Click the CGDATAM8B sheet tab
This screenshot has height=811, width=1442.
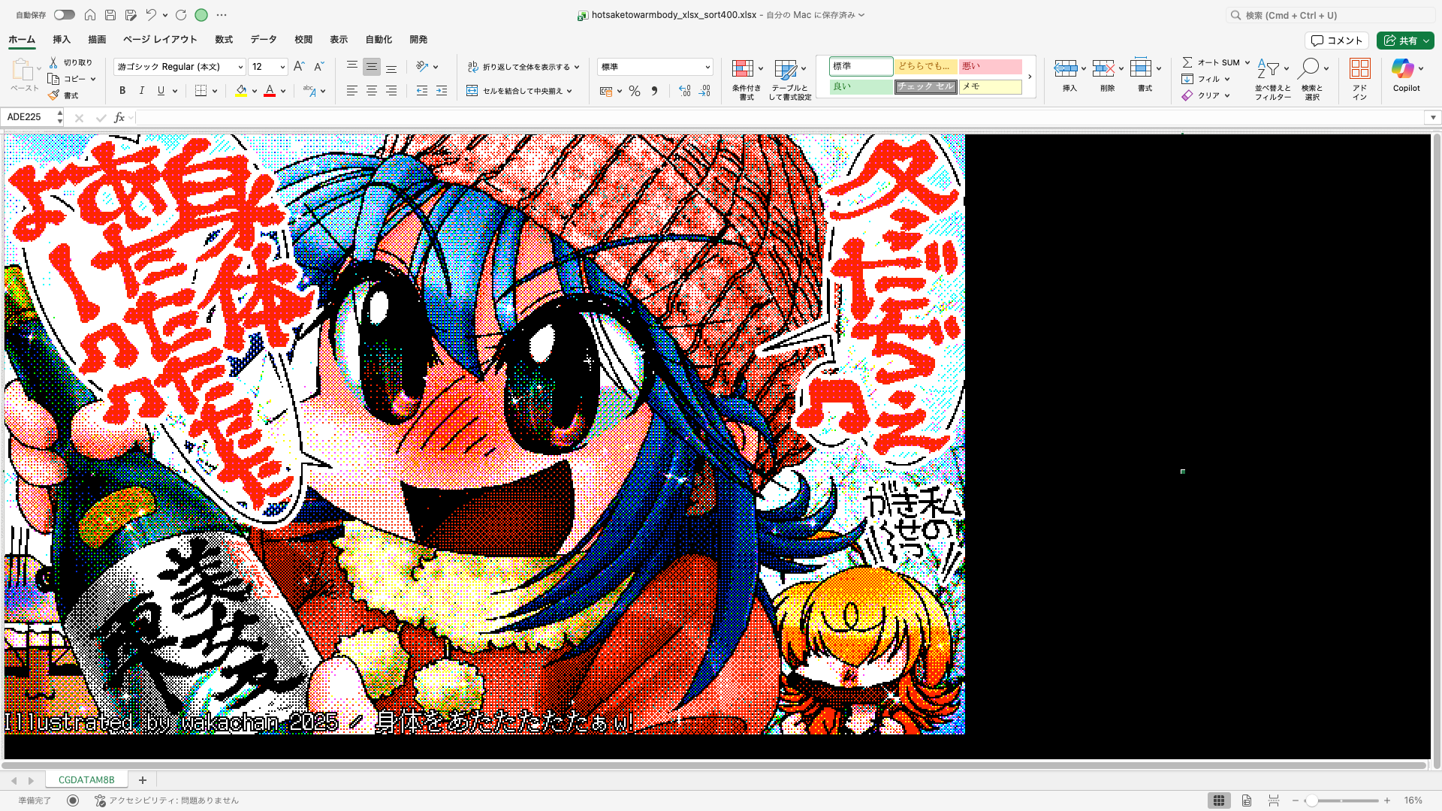point(86,779)
